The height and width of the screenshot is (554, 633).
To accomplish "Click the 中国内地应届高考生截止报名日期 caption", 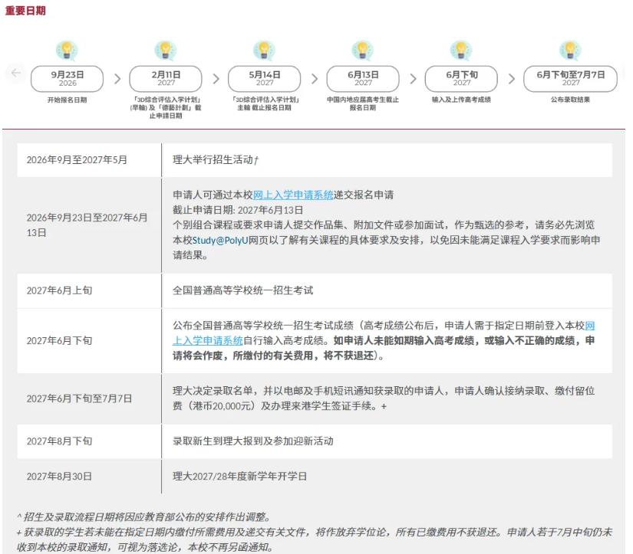I will 363,103.
